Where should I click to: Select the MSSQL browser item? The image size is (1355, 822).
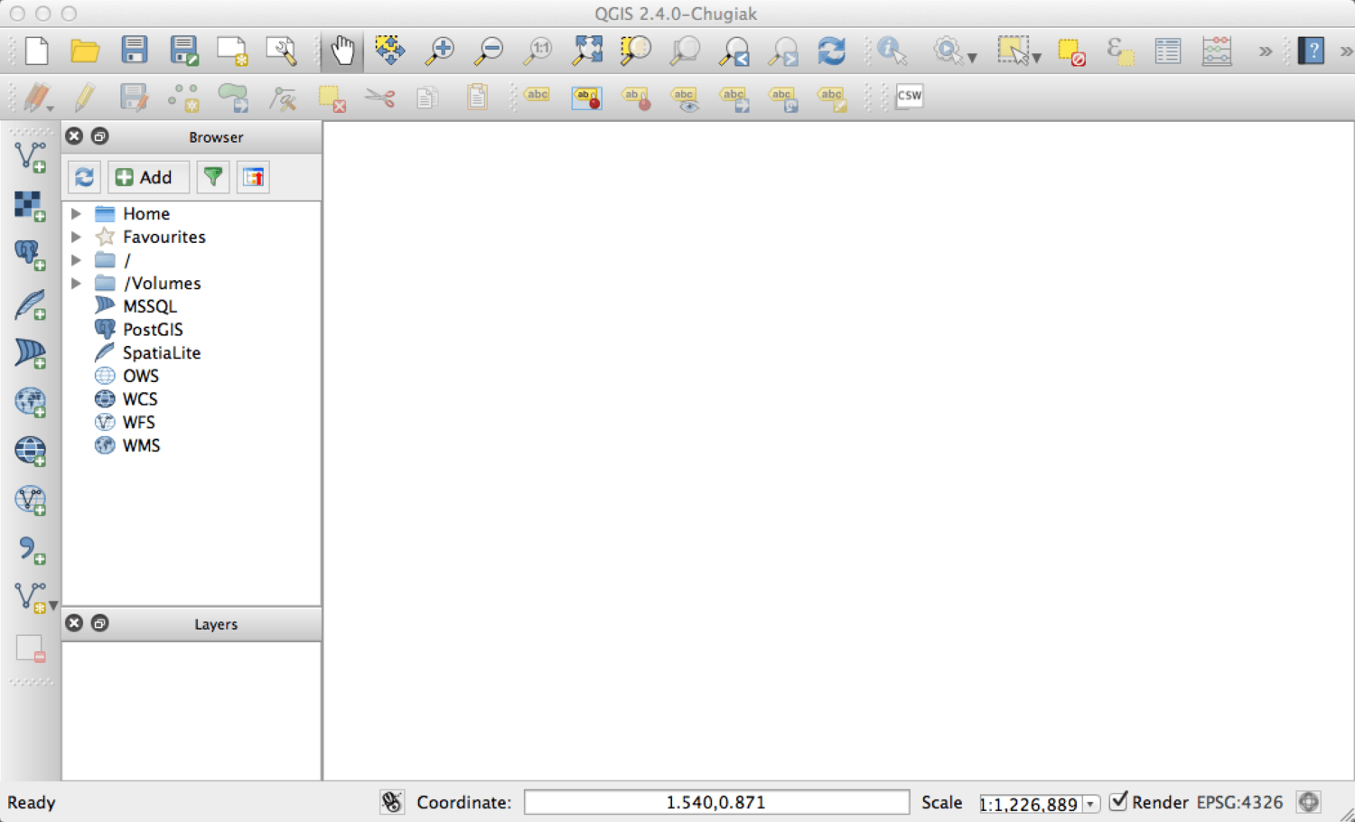[150, 306]
